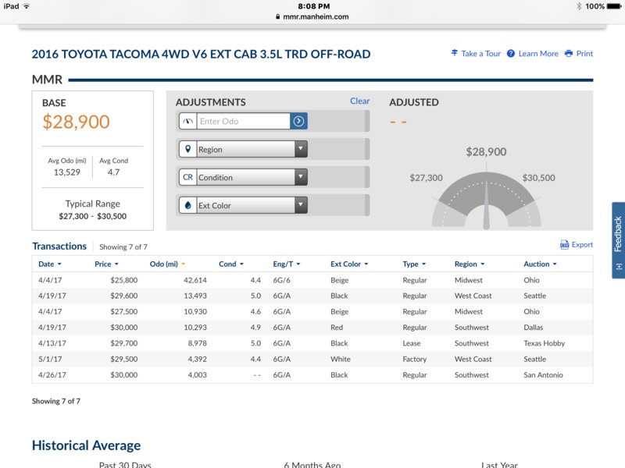Click the Bluetooth status icon
Screen dimensions: 625x468
[579, 6]
